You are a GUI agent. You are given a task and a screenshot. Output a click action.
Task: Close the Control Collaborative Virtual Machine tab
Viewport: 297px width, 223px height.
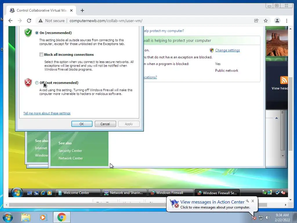pos(71,10)
